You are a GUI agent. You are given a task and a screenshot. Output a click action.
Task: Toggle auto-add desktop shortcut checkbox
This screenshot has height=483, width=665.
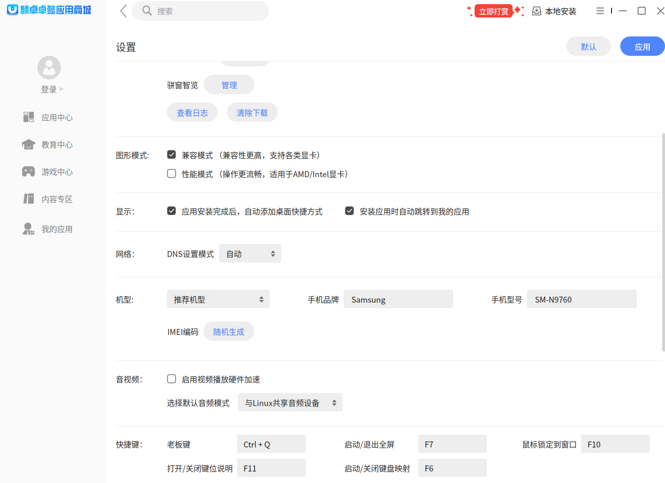(172, 211)
